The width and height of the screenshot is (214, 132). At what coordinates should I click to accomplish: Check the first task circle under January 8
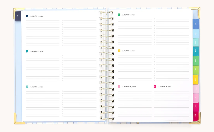[x=154, y=19]
